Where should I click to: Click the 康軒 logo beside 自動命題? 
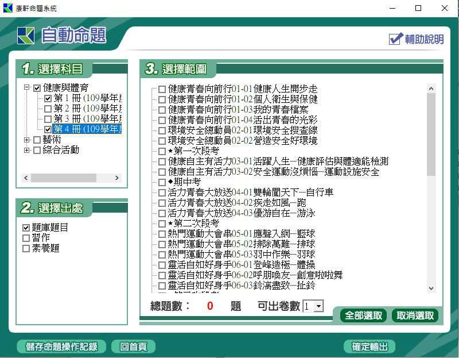(25, 36)
